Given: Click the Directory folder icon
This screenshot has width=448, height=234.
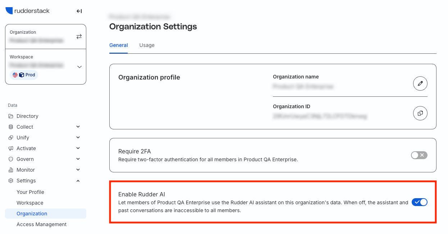Looking at the screenshot, I should click(x=10, y=116).
